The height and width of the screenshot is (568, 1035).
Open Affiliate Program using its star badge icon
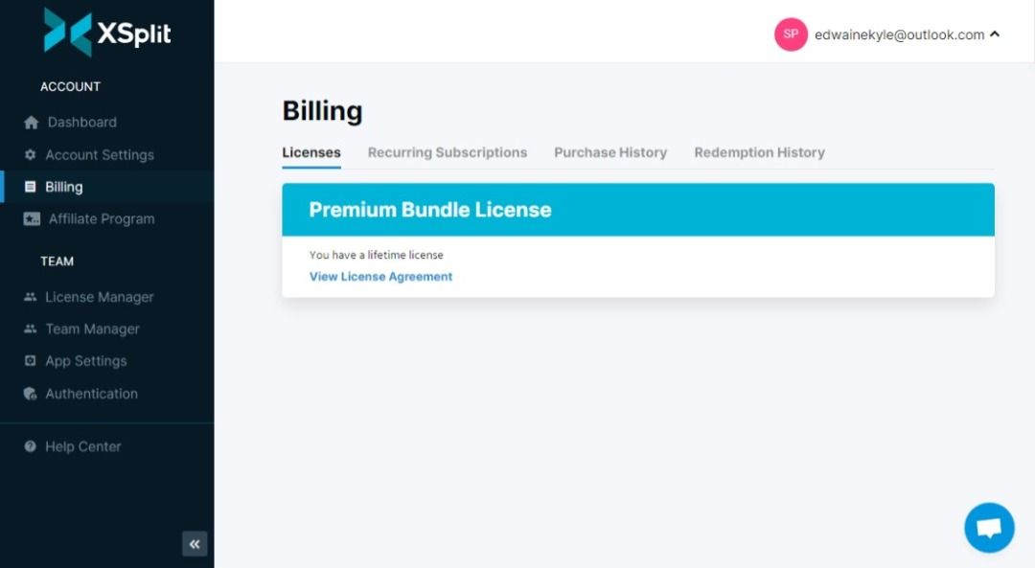pos(32,218)
